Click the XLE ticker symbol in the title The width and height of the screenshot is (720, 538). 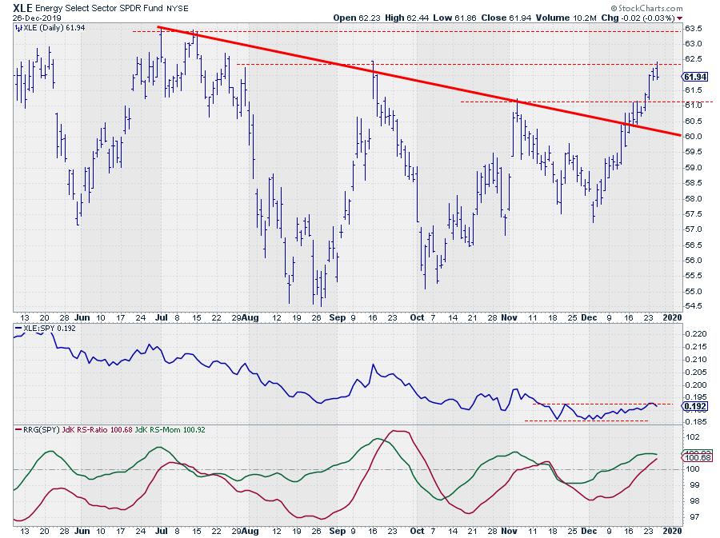coord(22,8)
